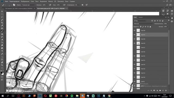
Task: Open layer fill dropdown arrow
Action: (x=168, y=27)
